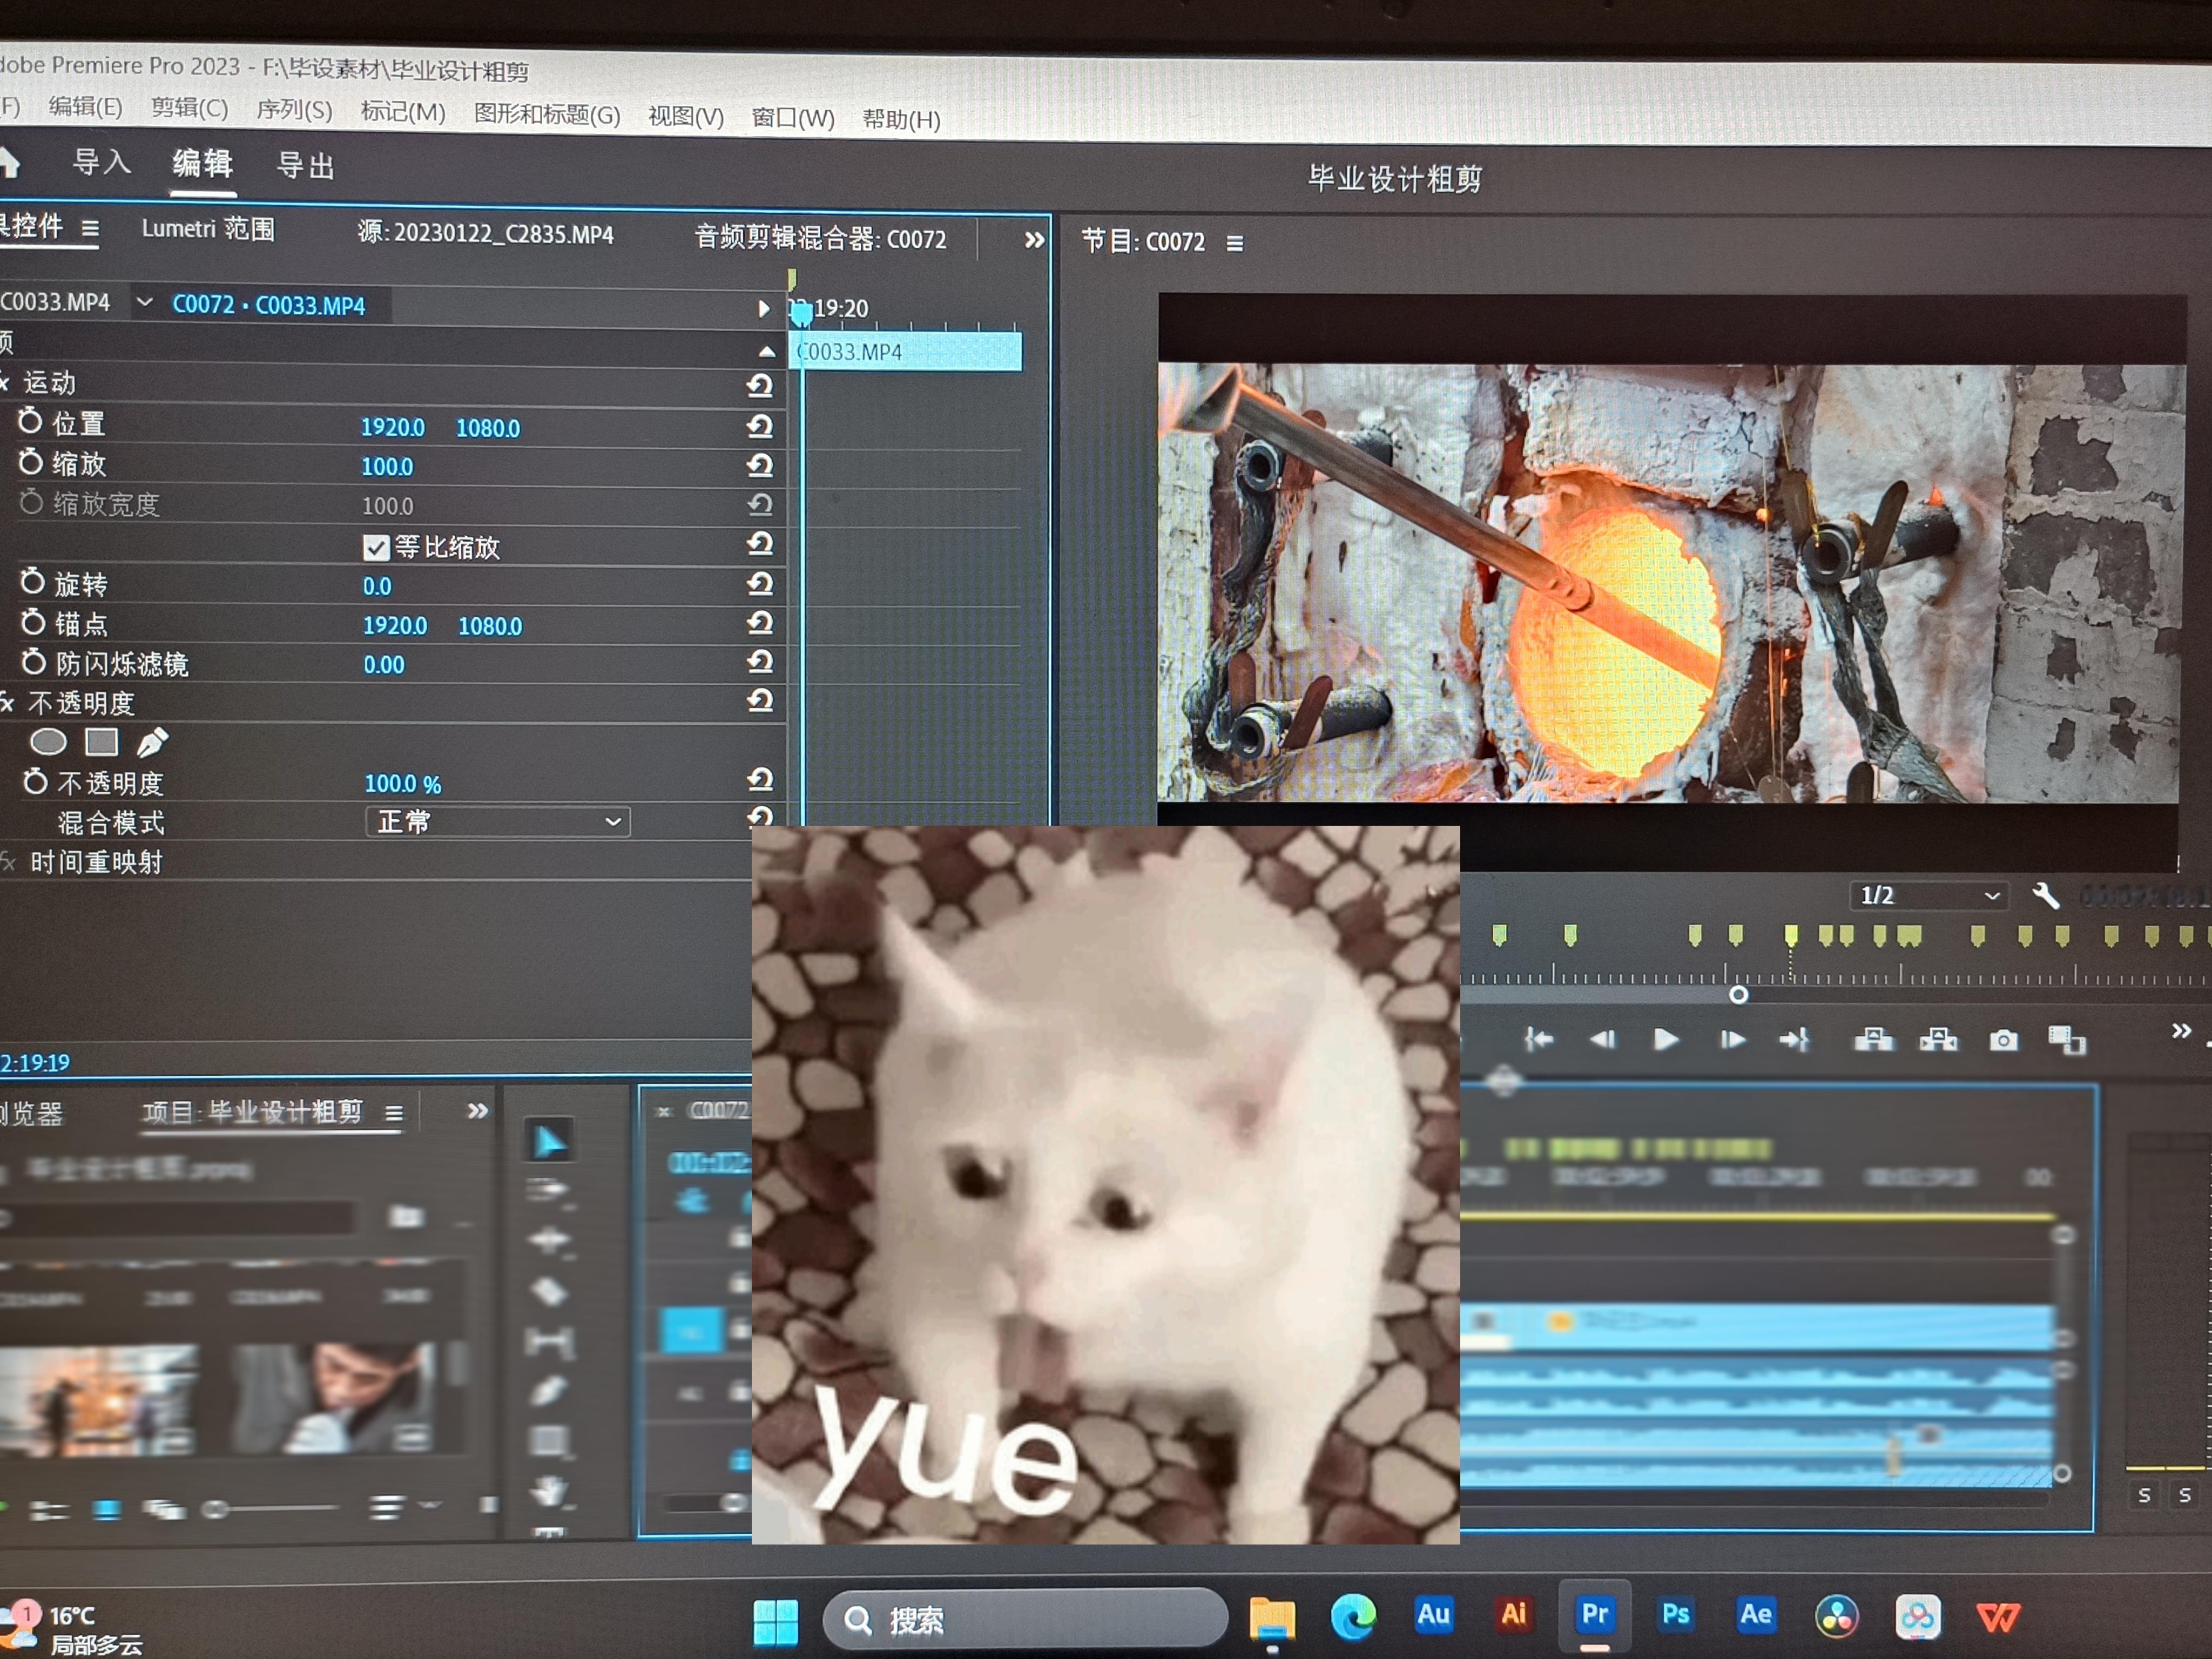Viewport: 2212px width, 1659px height.
Task: Open WPS Office from the taskbar
Action: tap(1998, 1617)
